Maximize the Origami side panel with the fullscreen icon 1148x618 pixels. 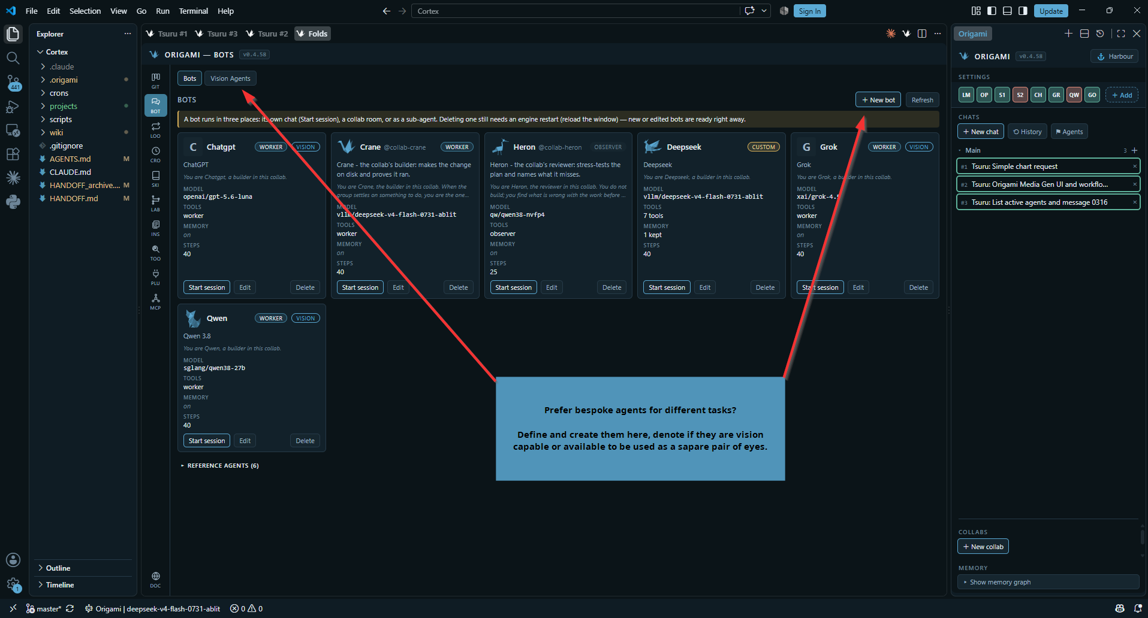[1121, 34]
